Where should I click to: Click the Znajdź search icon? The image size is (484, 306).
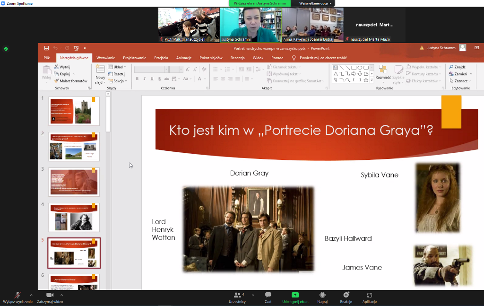click(451, 67)
